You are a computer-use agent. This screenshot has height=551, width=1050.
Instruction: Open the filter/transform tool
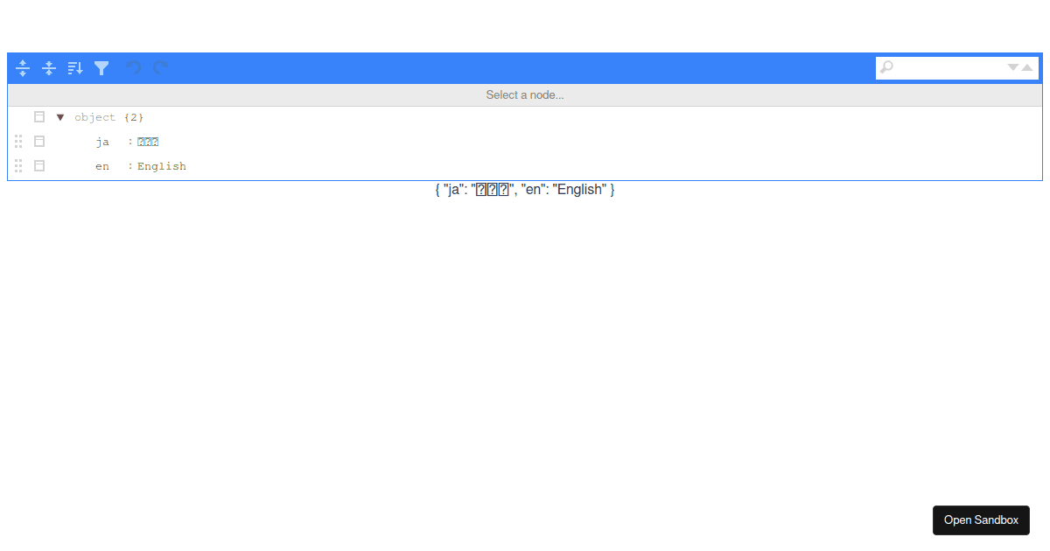click(101, 67)
